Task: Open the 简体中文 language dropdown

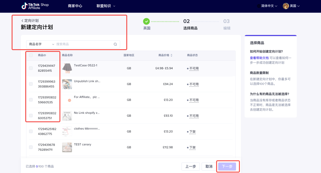Action: click(x=269, y=6)
